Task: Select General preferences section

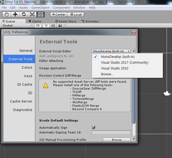Action: click(19, 51)
